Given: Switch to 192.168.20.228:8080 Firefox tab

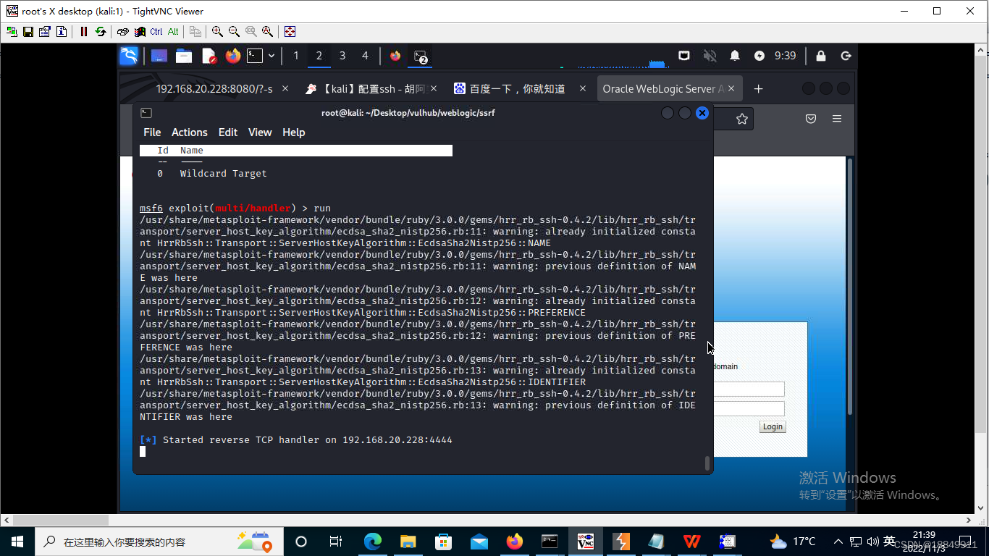Looking at the screenshot, I should point(214,88).
